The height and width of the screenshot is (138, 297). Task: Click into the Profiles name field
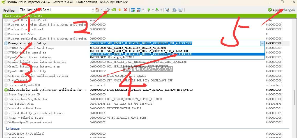55,10
